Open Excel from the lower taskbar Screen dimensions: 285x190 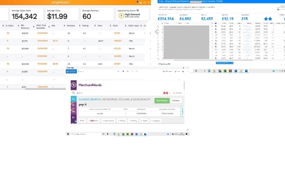point(127,134)
